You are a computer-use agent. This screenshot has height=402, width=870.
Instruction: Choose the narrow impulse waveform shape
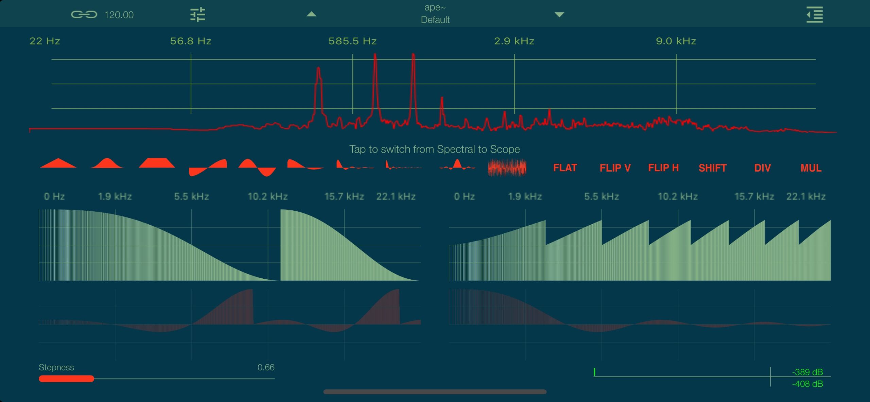pos(404,165)
